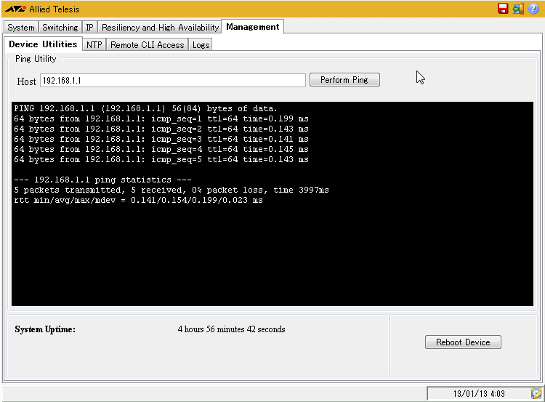
Task: Click the clock icon beside the date
Action: [536, 393]
